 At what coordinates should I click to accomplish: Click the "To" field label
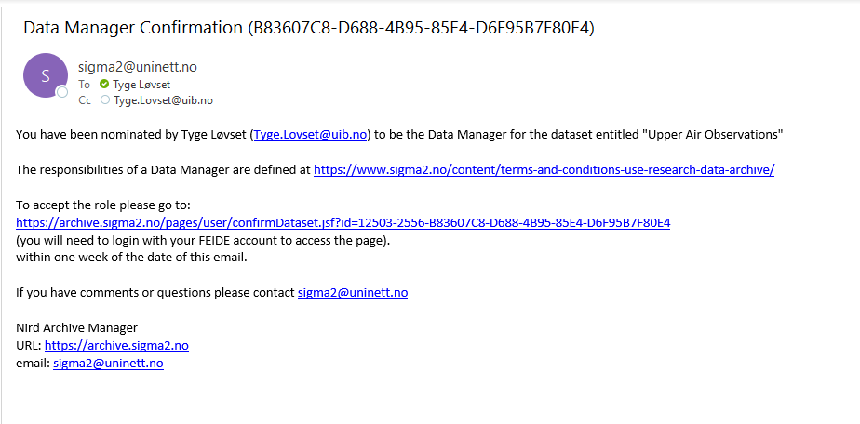(85, 84)
